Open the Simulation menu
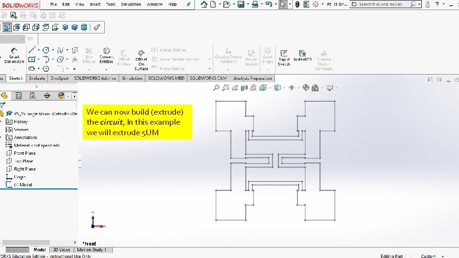 131,4
